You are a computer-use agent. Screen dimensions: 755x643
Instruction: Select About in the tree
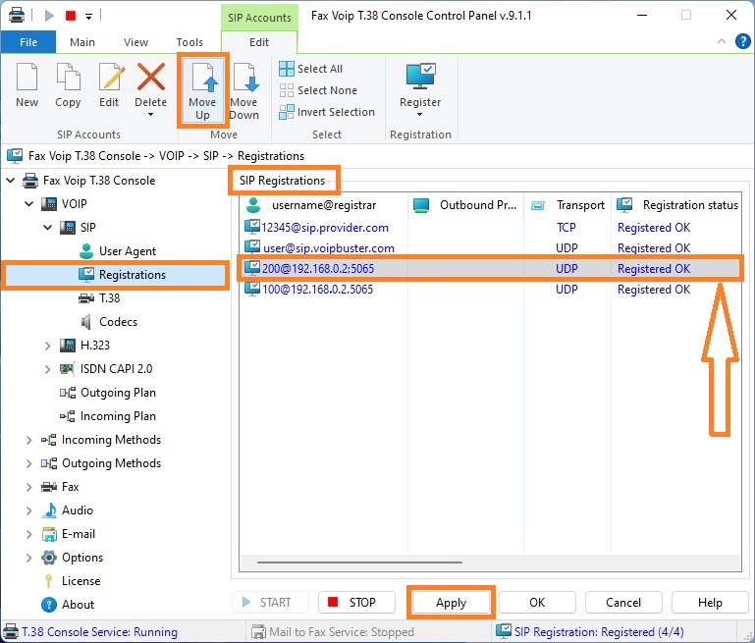(x=68, y=605)
